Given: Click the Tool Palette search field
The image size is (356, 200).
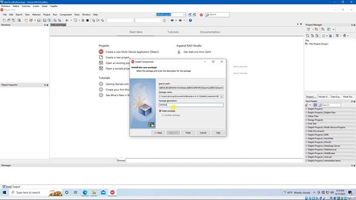Looking at the screenshot, I should pos(330,105).
